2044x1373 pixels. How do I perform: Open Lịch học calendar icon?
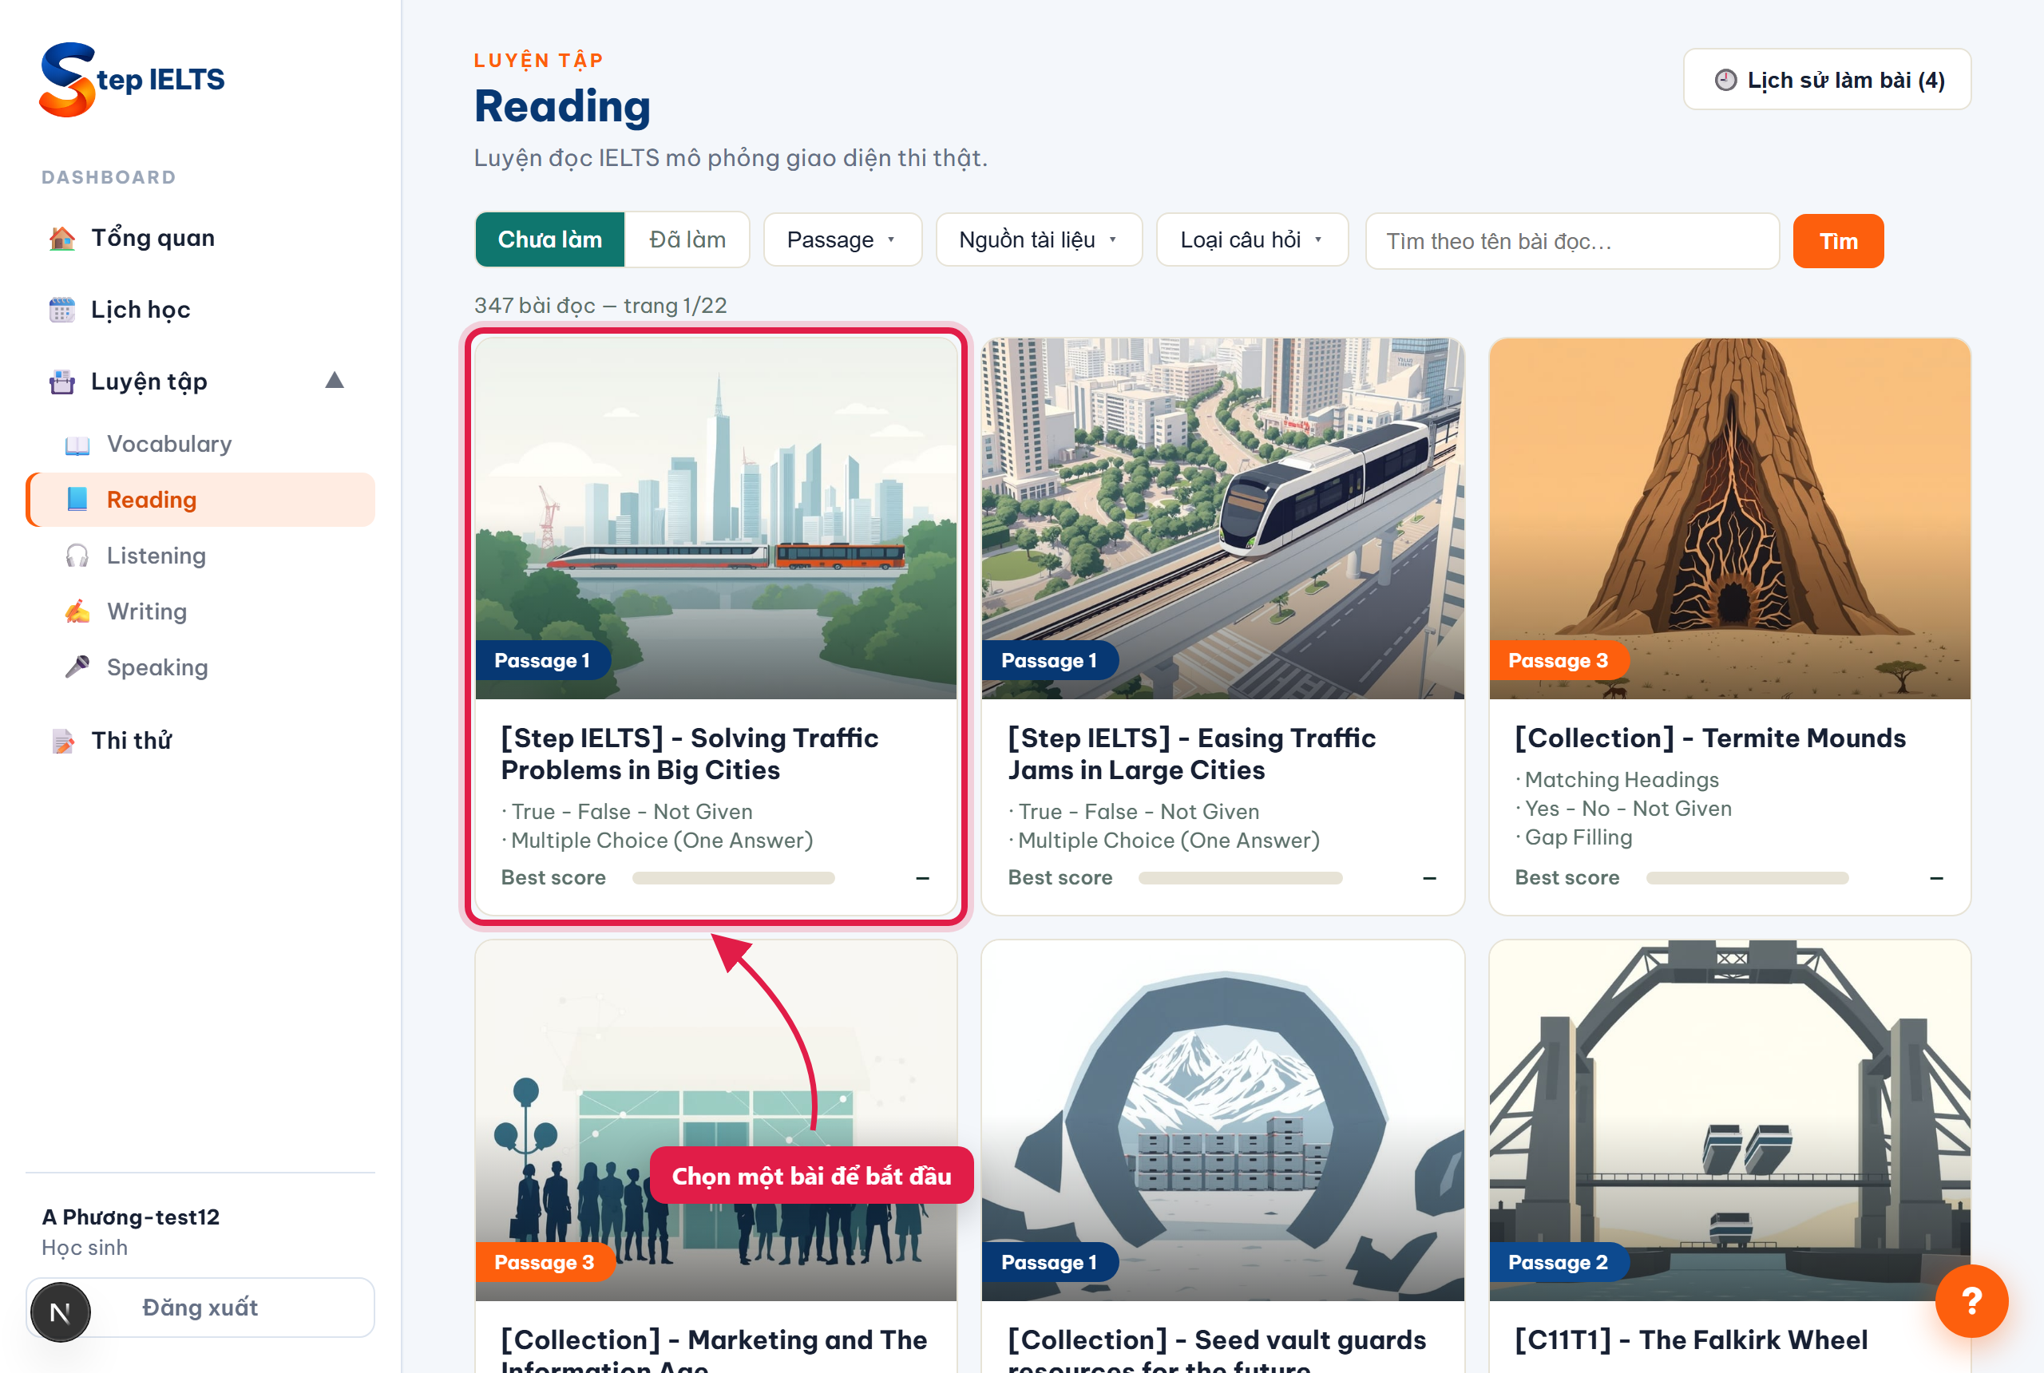[x=61, y=310]
